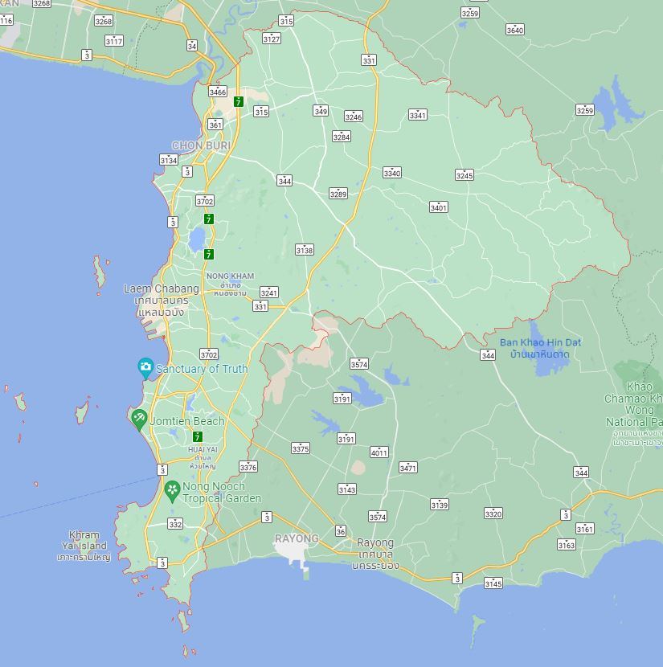
Task: Click the Sanctuary of Truth camera pin
Action: (x=145, y=367)
